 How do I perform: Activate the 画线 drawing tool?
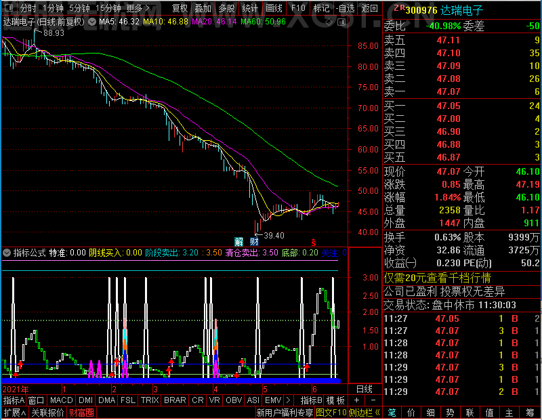tap(274, 7)
